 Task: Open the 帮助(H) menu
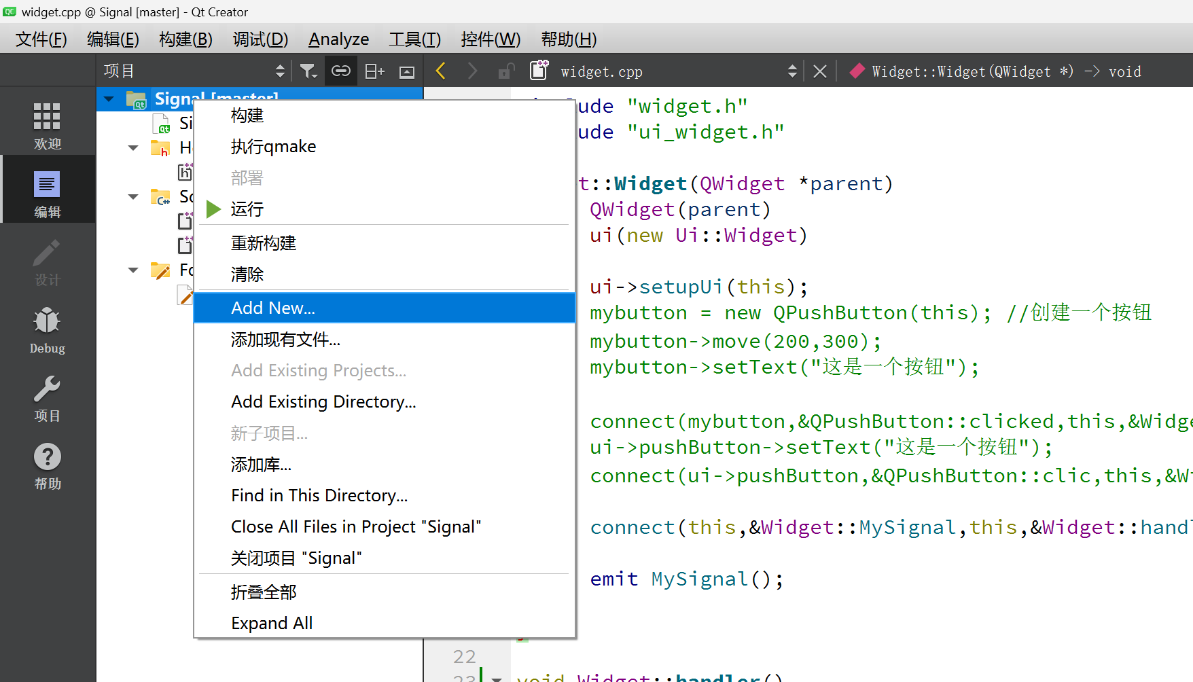(x=569, y=39)
